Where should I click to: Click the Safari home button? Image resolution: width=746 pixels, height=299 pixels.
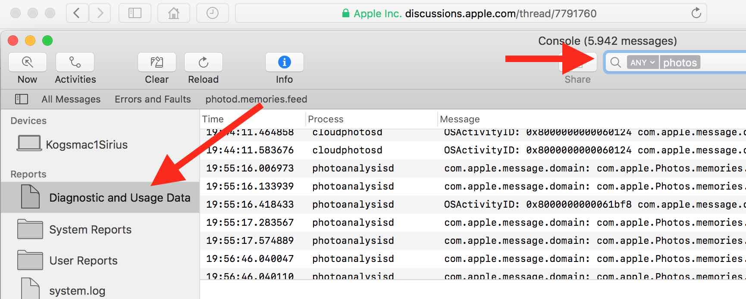(173, 13)
